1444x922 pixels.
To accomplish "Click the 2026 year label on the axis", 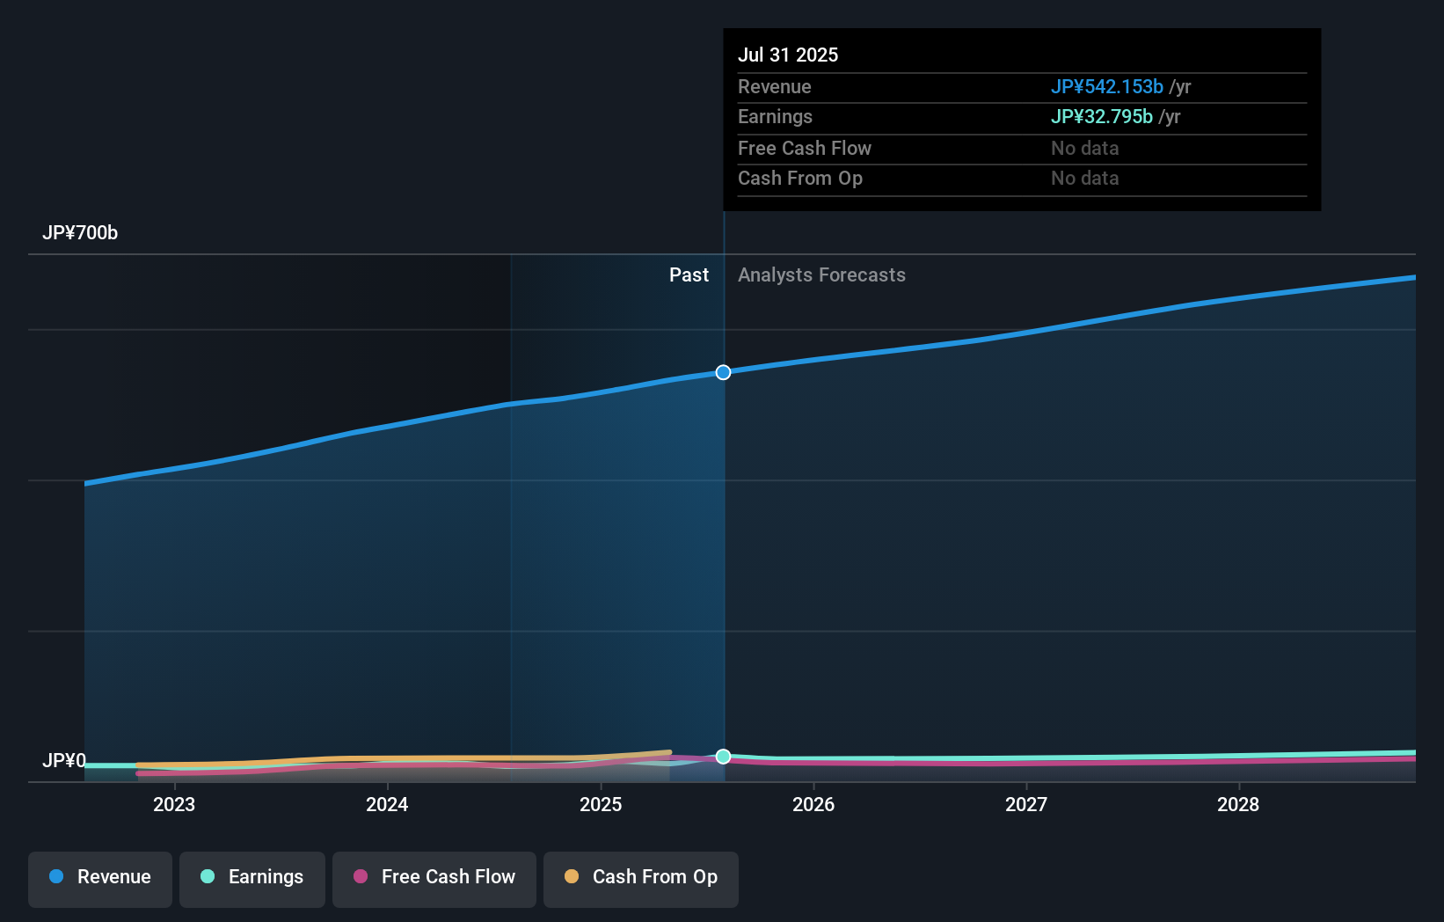I will 813,804.
